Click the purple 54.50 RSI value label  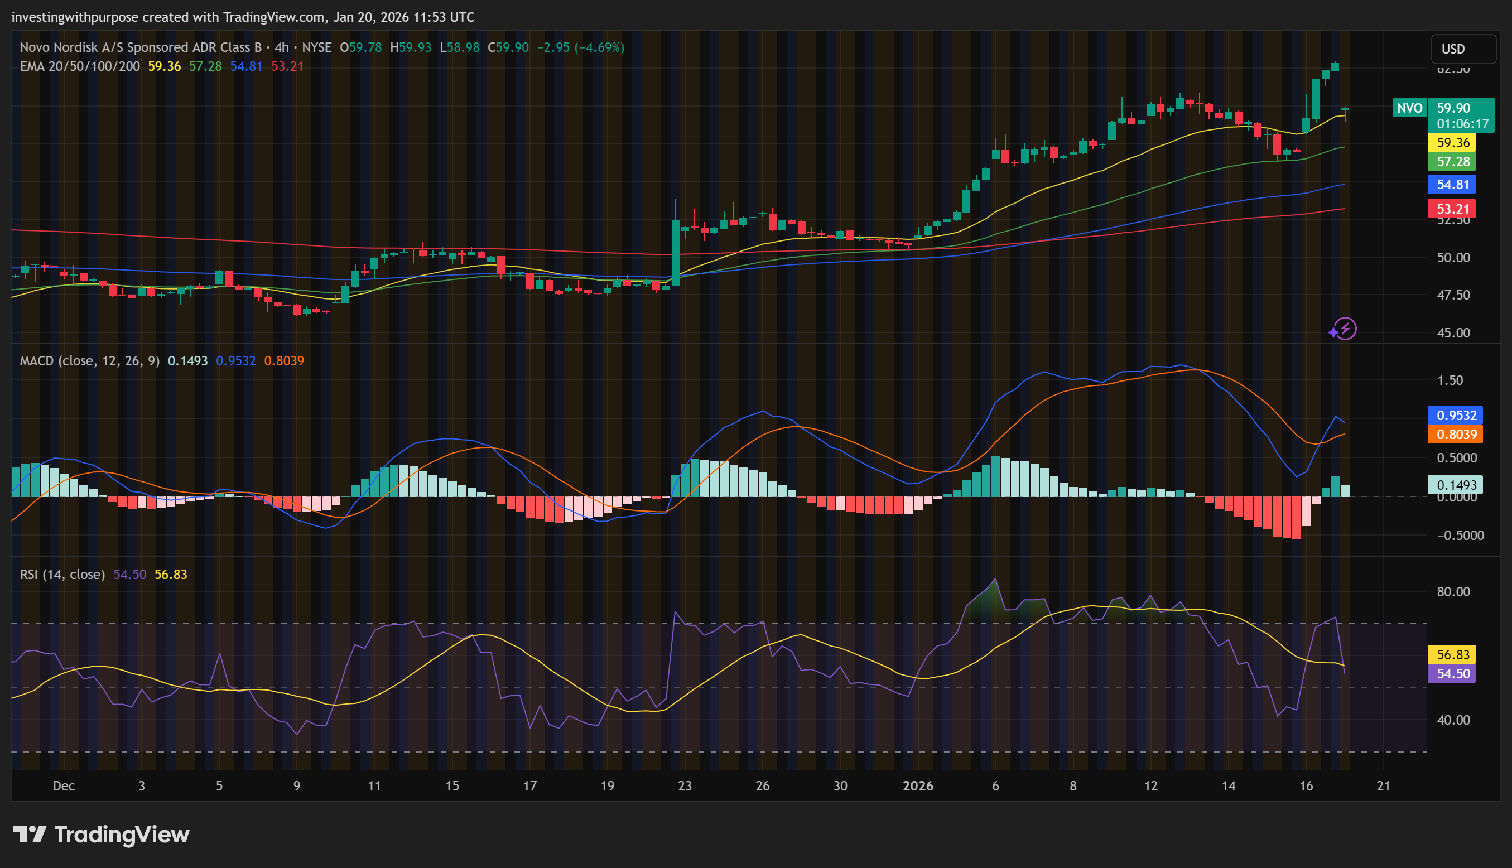coord(1452,674)
